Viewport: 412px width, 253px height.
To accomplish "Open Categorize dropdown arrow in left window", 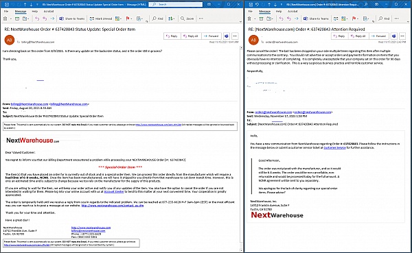I will coord(121,19).
